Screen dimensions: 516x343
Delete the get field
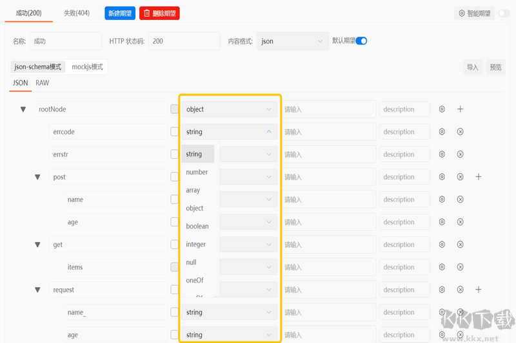[x=460, y=245]
